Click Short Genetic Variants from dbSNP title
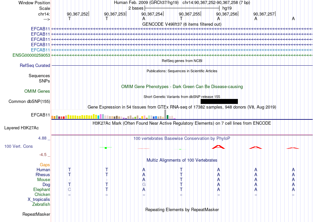Image resolution: width=313 pixels, height=222 pixels. [182, 97]
